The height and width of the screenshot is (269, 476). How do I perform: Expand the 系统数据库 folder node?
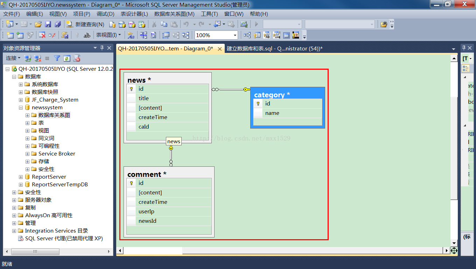coord(21,84)
